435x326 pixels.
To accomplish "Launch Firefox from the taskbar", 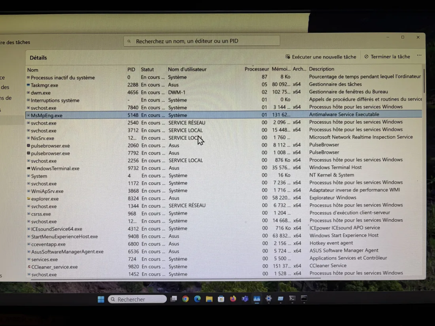I will (233, 299).
